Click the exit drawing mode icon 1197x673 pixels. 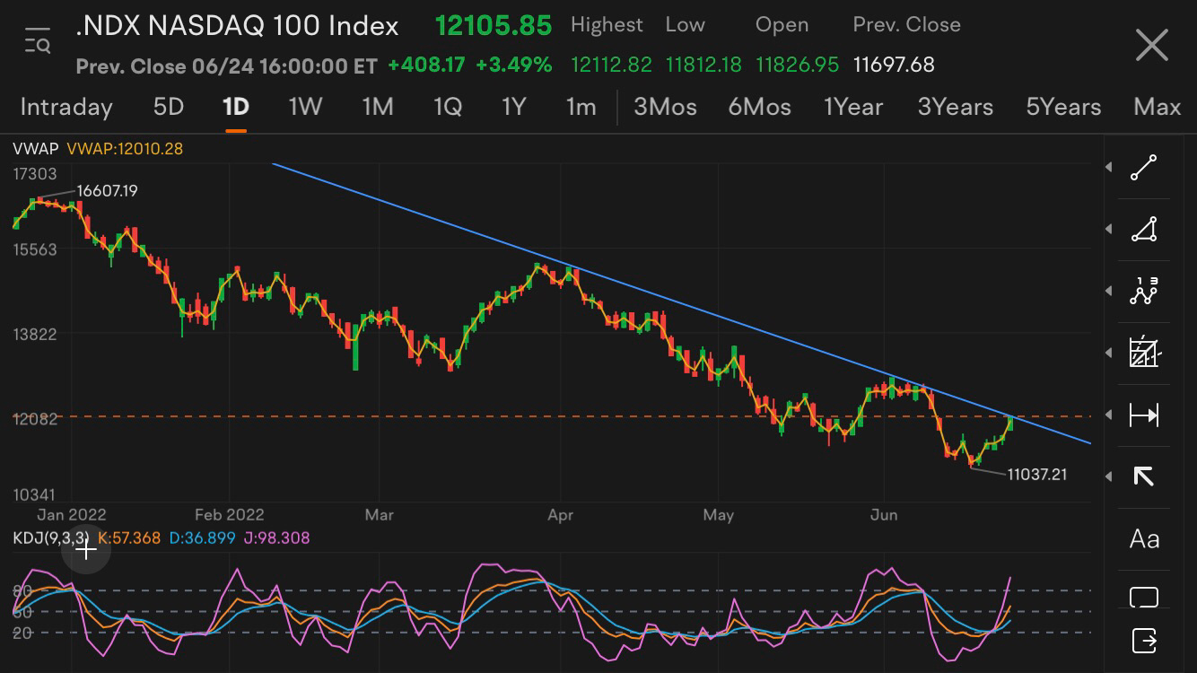1144,641
